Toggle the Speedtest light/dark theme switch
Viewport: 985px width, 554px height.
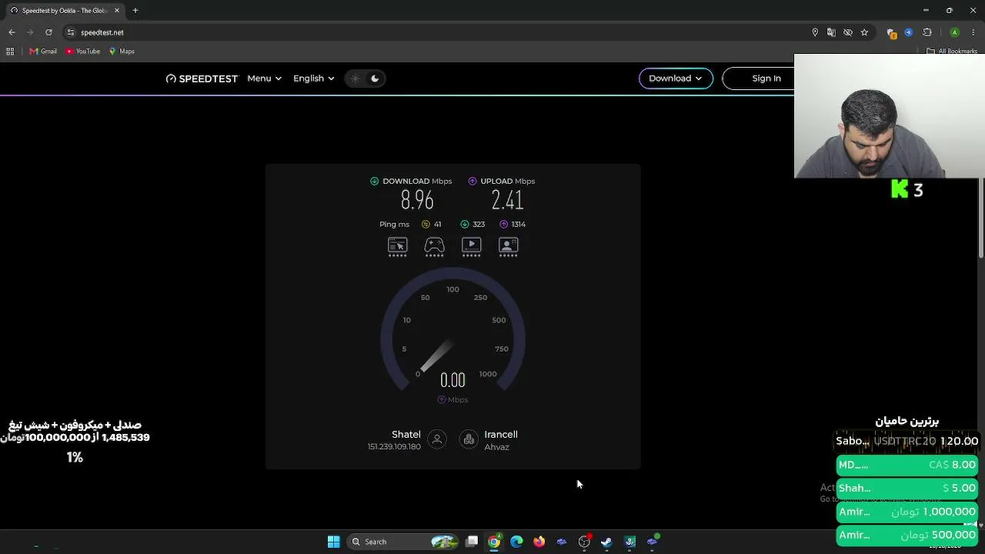pos(365,78)
